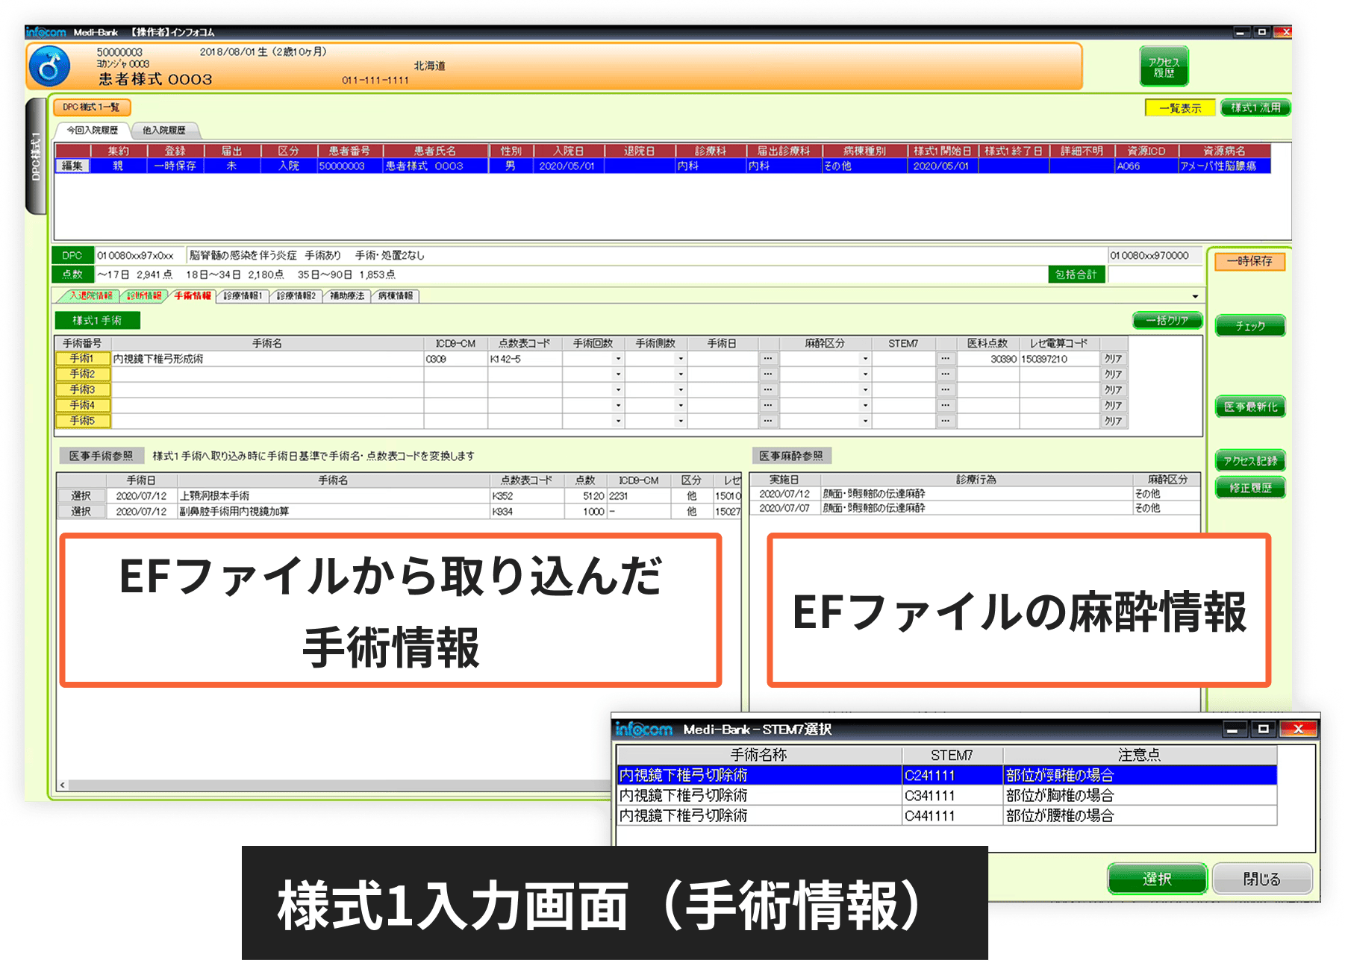Open the アクセス履歴 panel via green icon button
This screenshot has height=963, width=1345.
point(1163,66)
